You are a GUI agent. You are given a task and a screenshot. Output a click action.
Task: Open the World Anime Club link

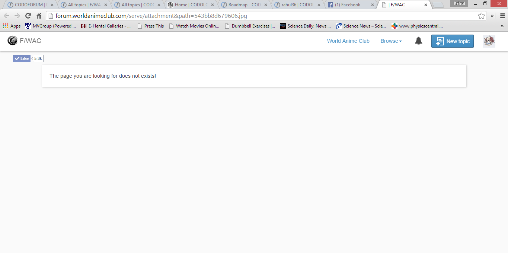click(x=348, y=41)
